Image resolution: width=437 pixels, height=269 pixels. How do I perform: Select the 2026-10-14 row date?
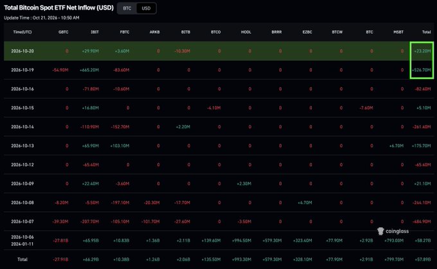(22, 126)
